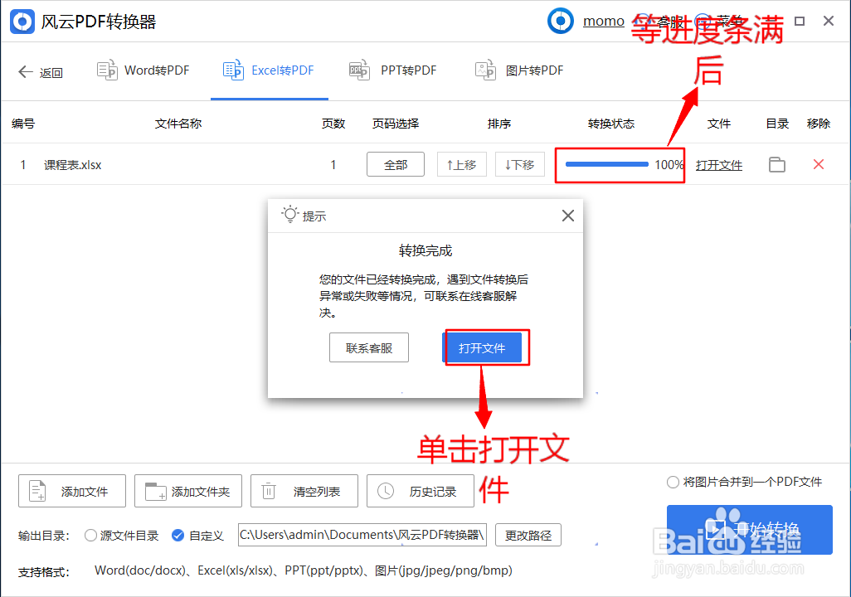
Task: Select the 源文件目录 radio button
Action: [91, 536]
